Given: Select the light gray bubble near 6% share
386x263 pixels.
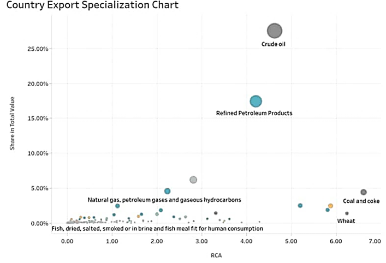Looking at the screenshot, I should click(193, 180).
